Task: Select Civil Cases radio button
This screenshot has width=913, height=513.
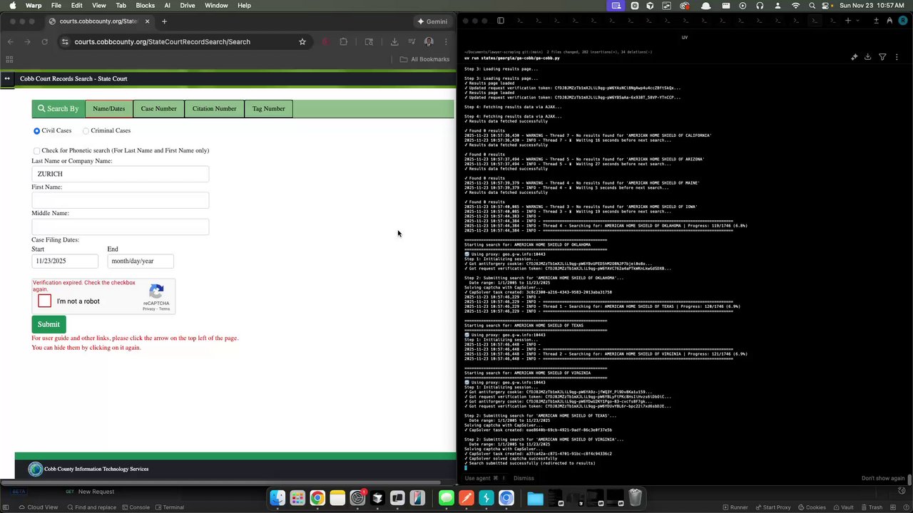Action: pyautogui.click(x=36, y=131)
